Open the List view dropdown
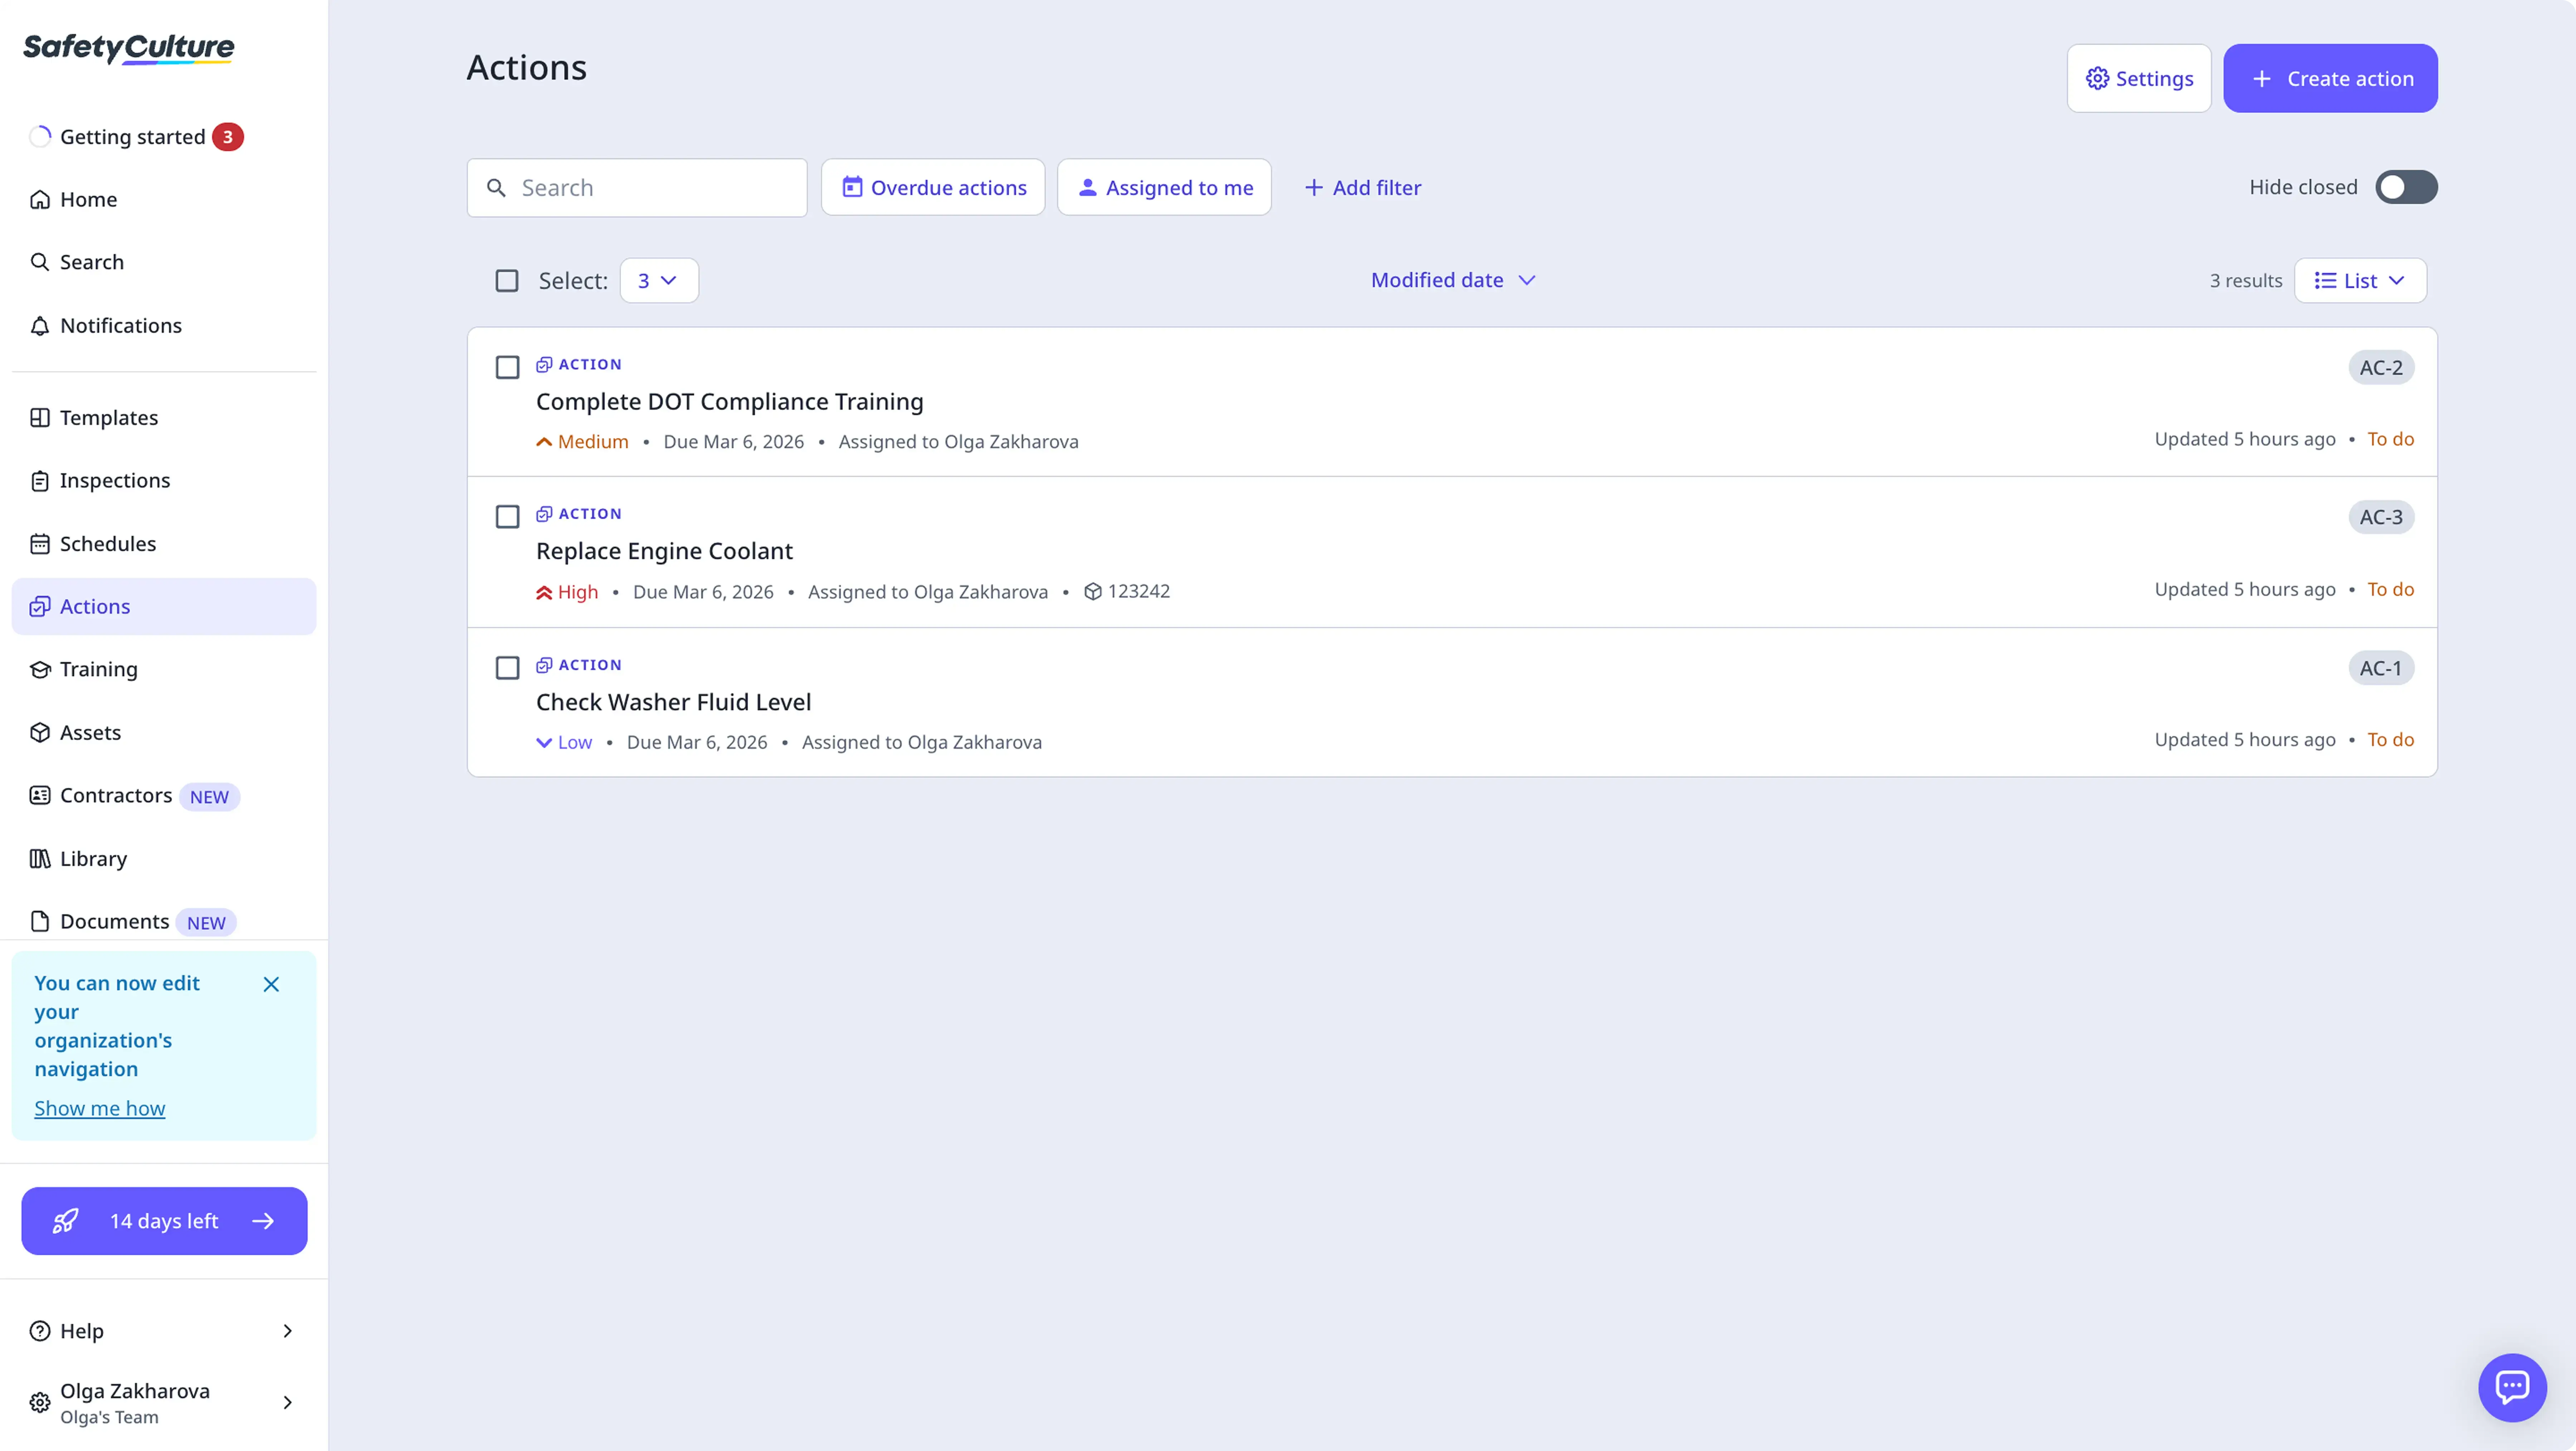This screenshot has width=2576, height=1451. (x=2360, y=280)
